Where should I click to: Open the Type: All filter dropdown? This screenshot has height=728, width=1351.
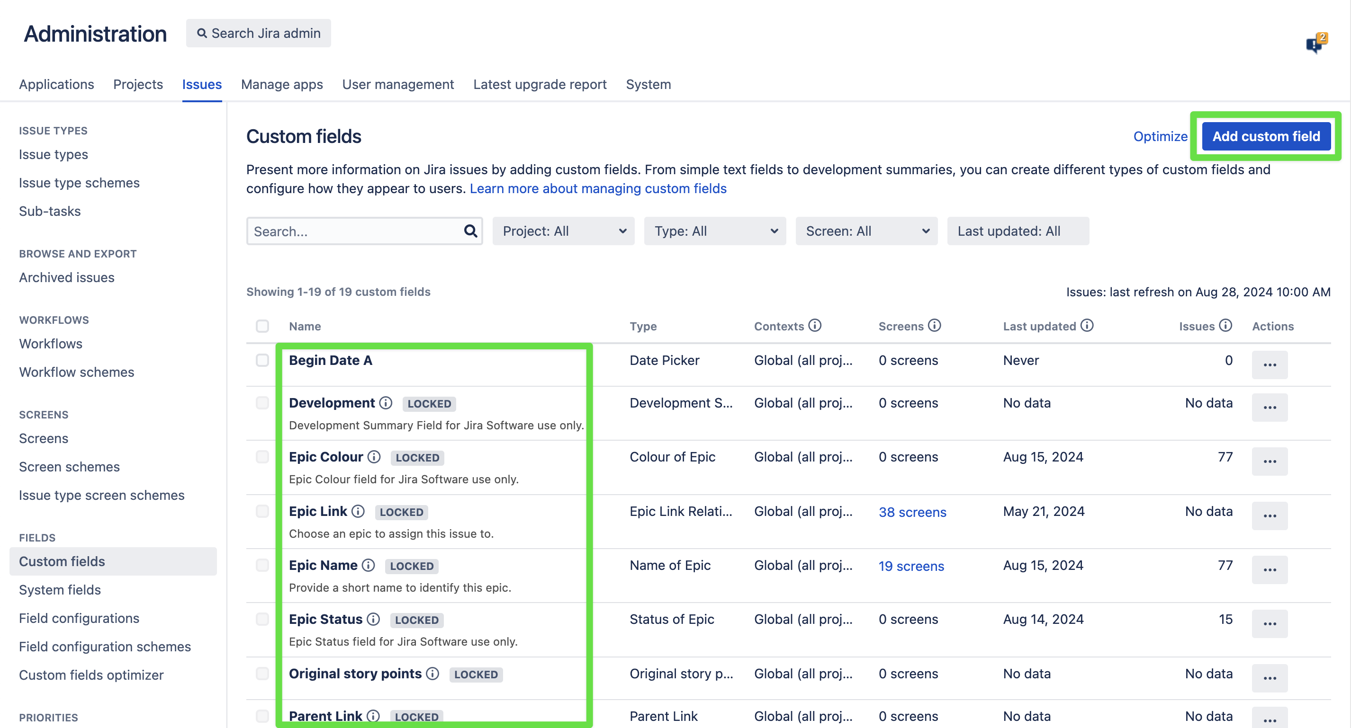tap(714, 231)
